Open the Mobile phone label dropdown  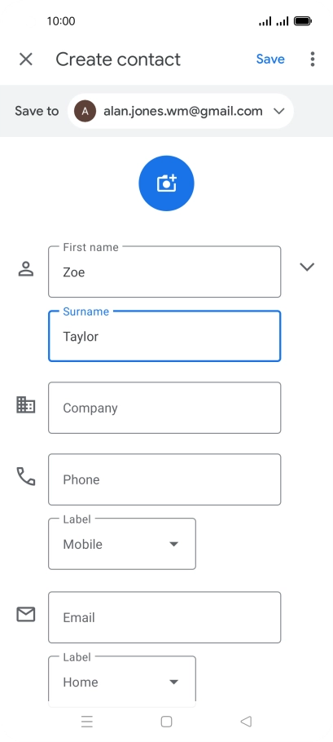[x=122, y=544]
